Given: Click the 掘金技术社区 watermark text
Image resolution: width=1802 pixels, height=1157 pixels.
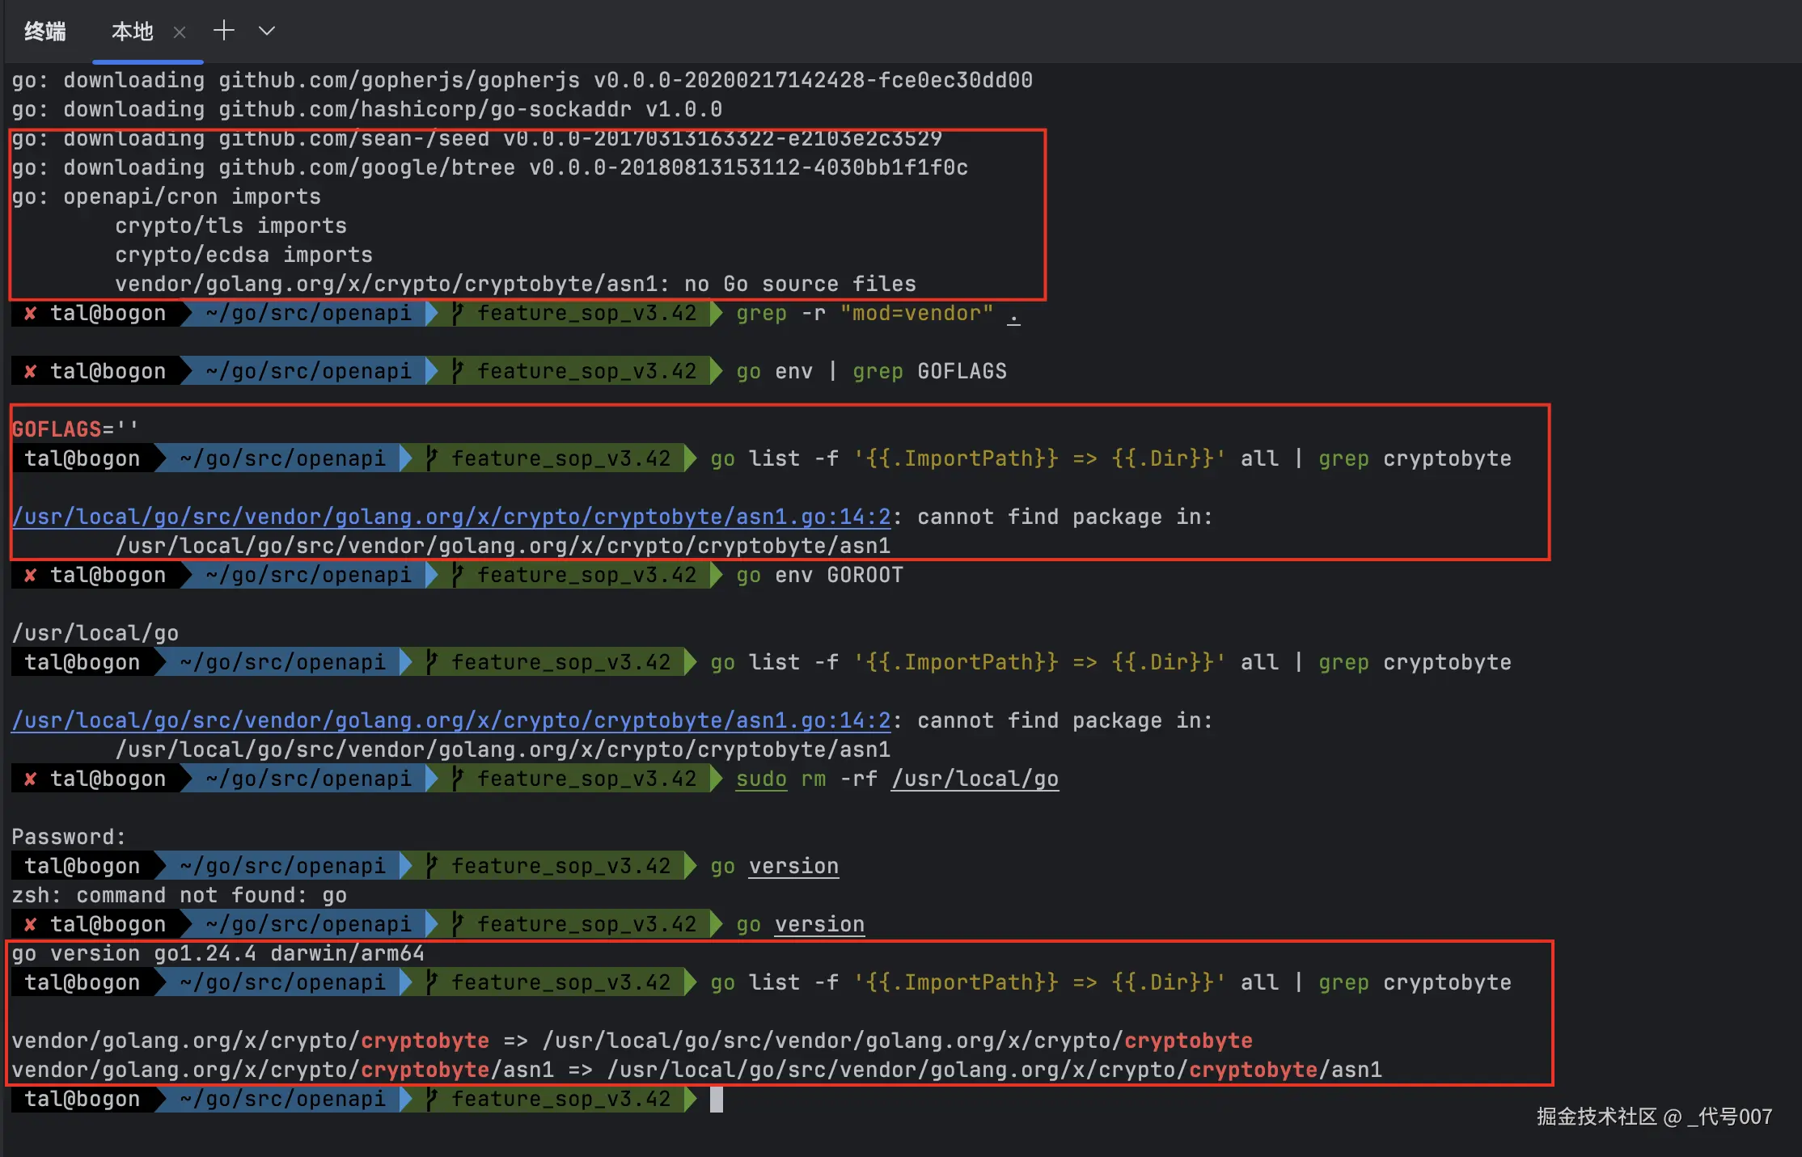Looking at the screenshot, I should [x=1597, y=1117].
